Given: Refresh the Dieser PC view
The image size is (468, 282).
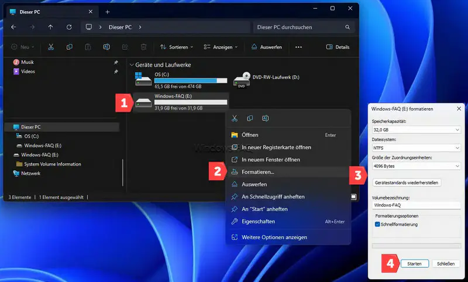Looking at the screenshot, I should (x=69, y=27).
